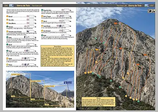Click the crag icon beside page number 337

click(147, 6)
